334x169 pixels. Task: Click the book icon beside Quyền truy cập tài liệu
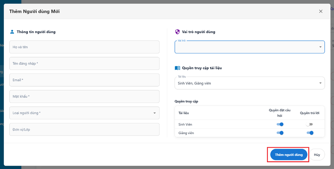177,68
